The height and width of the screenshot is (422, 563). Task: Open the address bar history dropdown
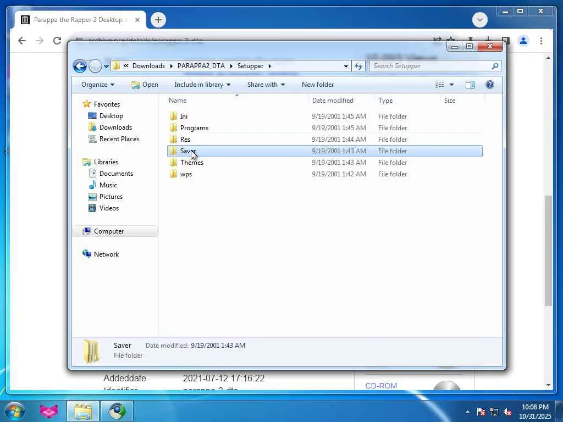346,66
